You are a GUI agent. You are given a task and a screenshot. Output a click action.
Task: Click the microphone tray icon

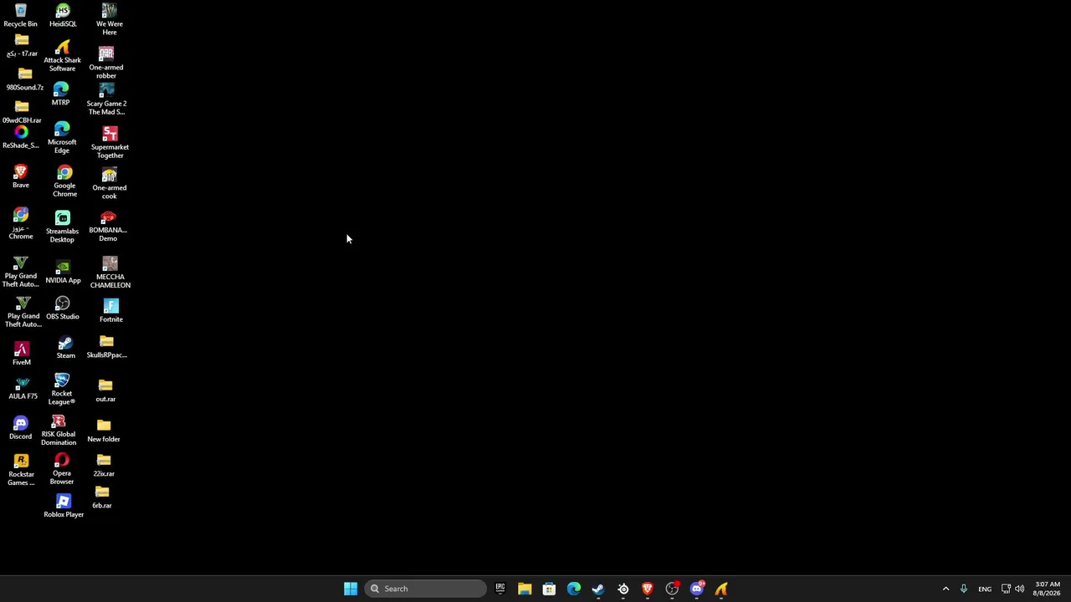[x=964, y=589]
